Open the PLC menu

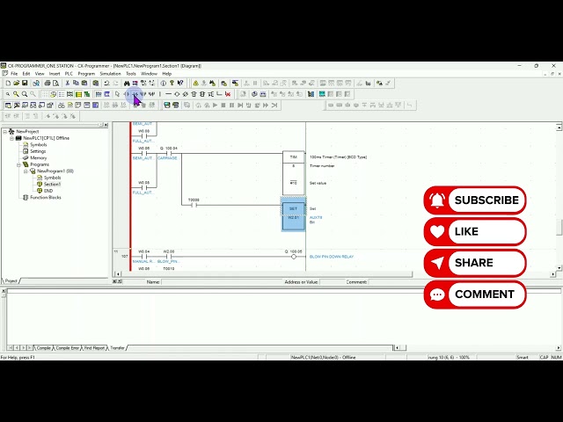69,74
